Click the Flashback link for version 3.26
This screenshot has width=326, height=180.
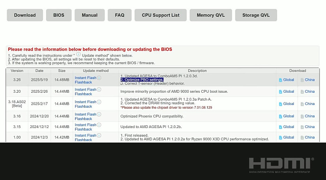click(x=83, y=82)
